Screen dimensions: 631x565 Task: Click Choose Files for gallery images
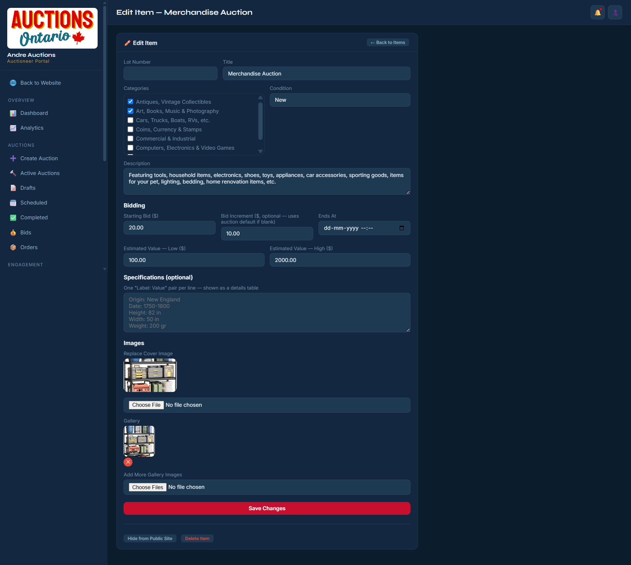(148, 487)
